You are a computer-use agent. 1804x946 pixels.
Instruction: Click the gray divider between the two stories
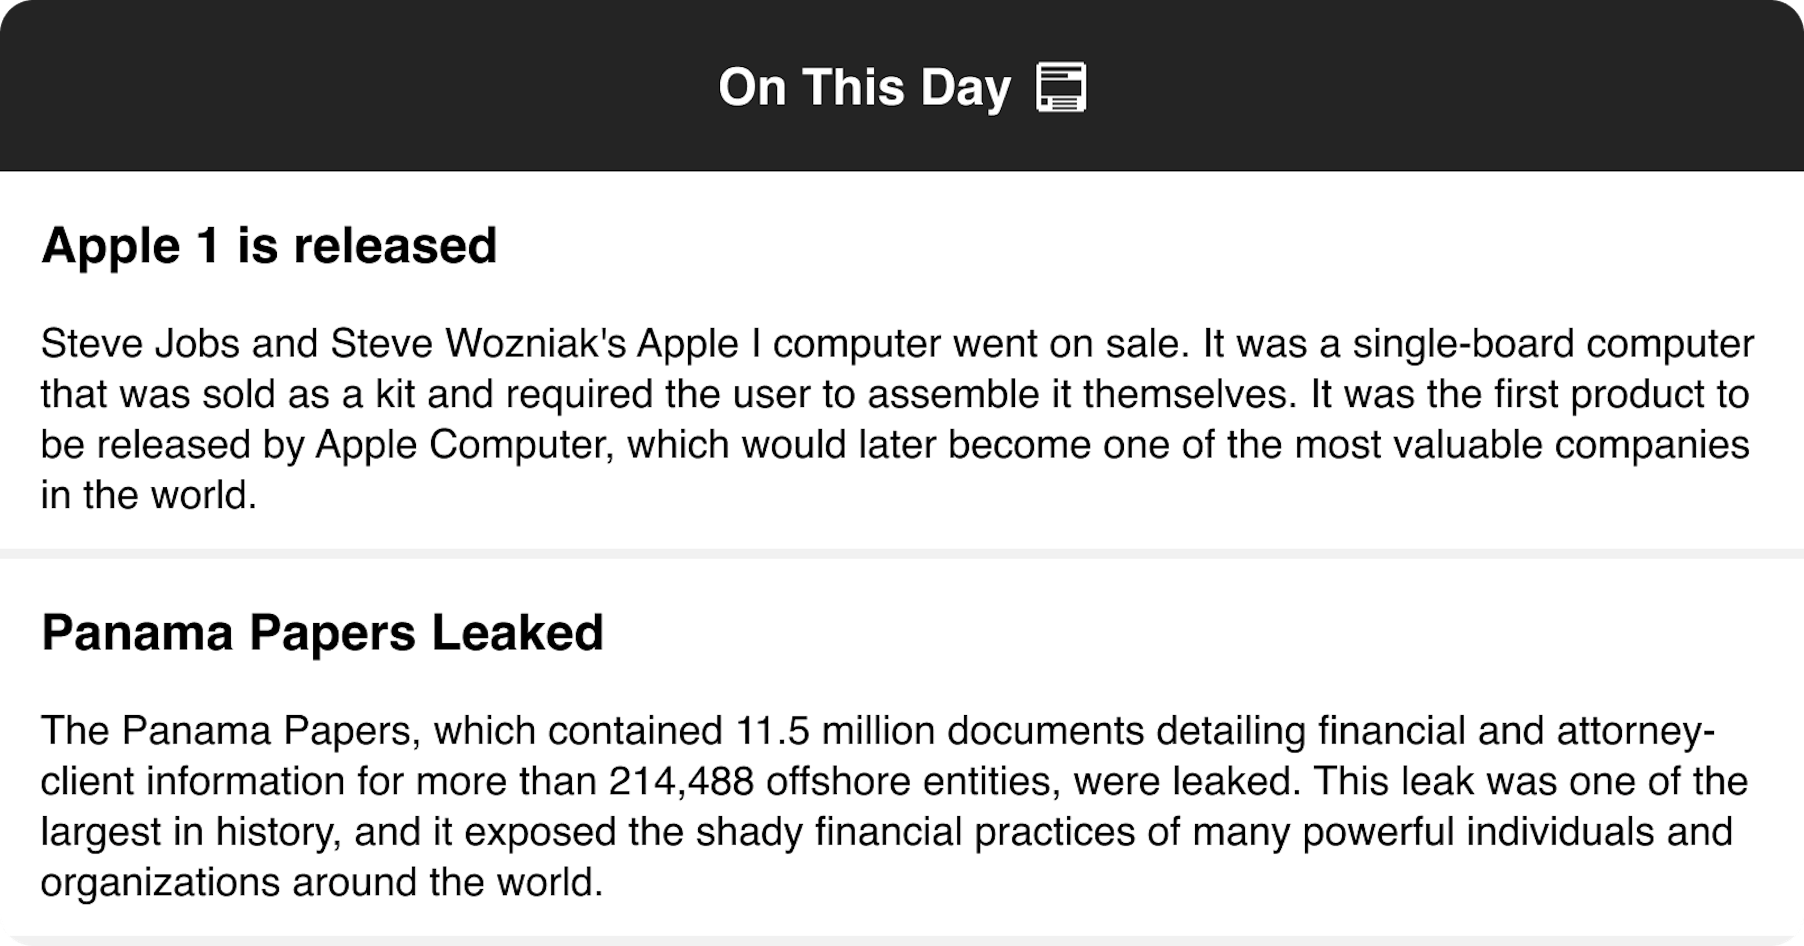tap(902, 554)
